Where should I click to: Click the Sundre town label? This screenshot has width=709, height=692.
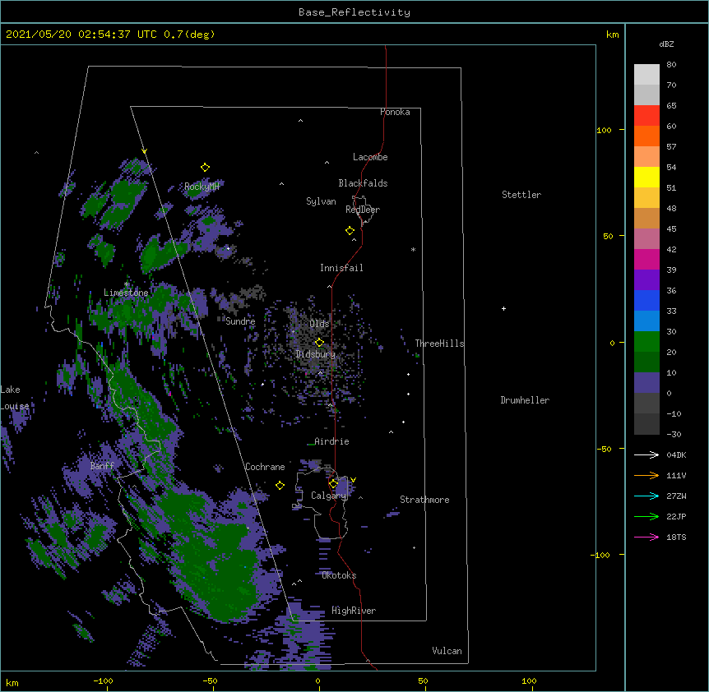[240, 321]
